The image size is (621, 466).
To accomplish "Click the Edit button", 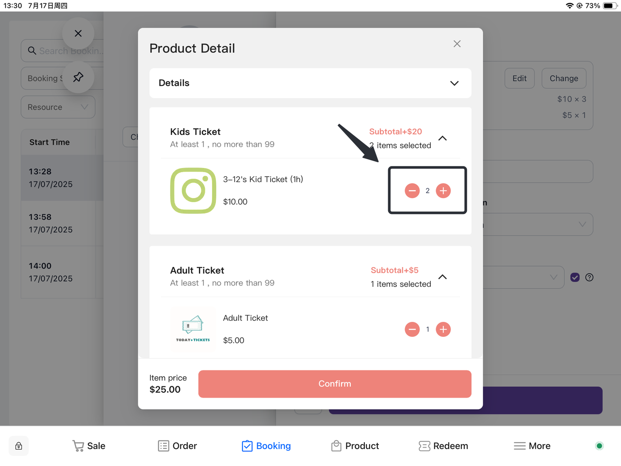I will tap(519, 79).
